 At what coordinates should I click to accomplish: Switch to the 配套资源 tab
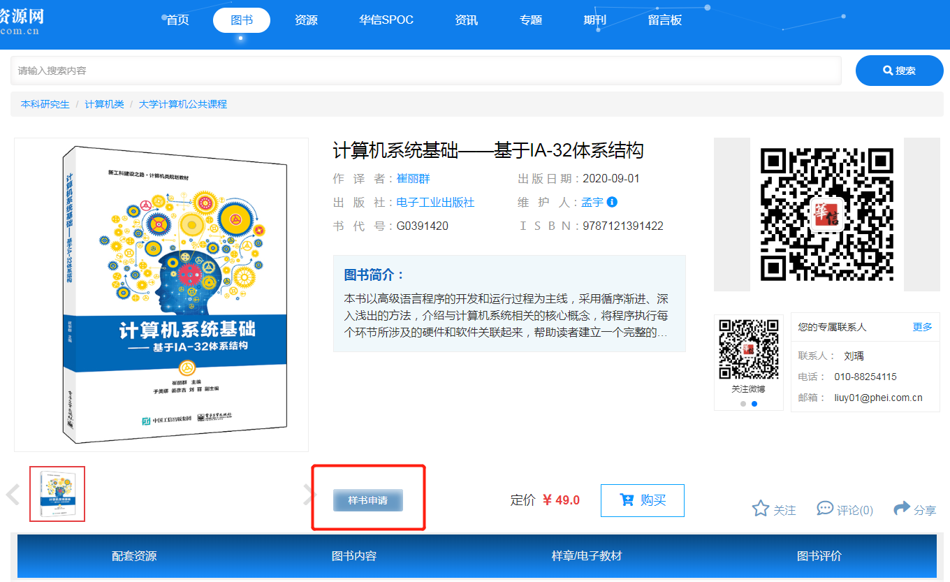(x=134, y=556)
